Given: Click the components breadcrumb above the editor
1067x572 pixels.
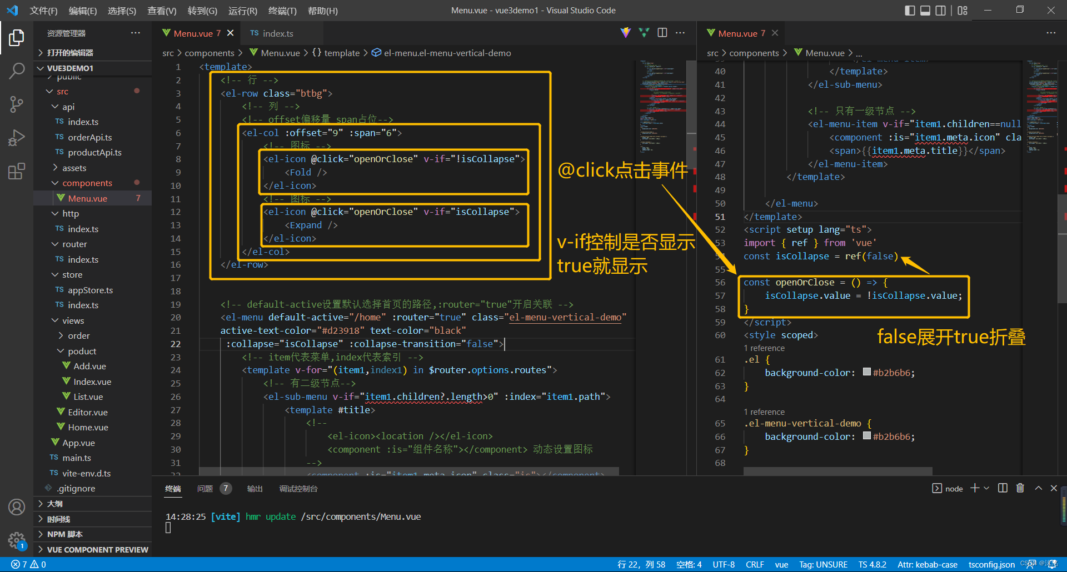Looking at the screenshot, I should click(x=210, y=53).
